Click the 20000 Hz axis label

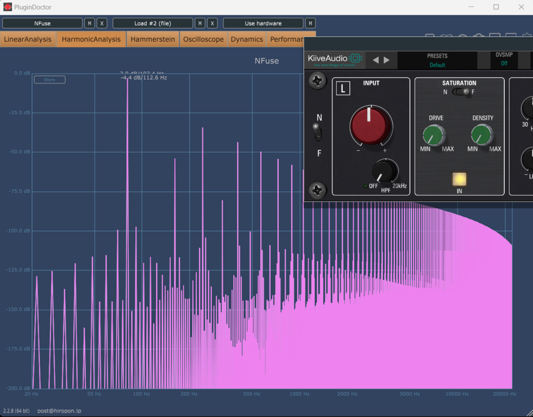(x=505, y=394)
